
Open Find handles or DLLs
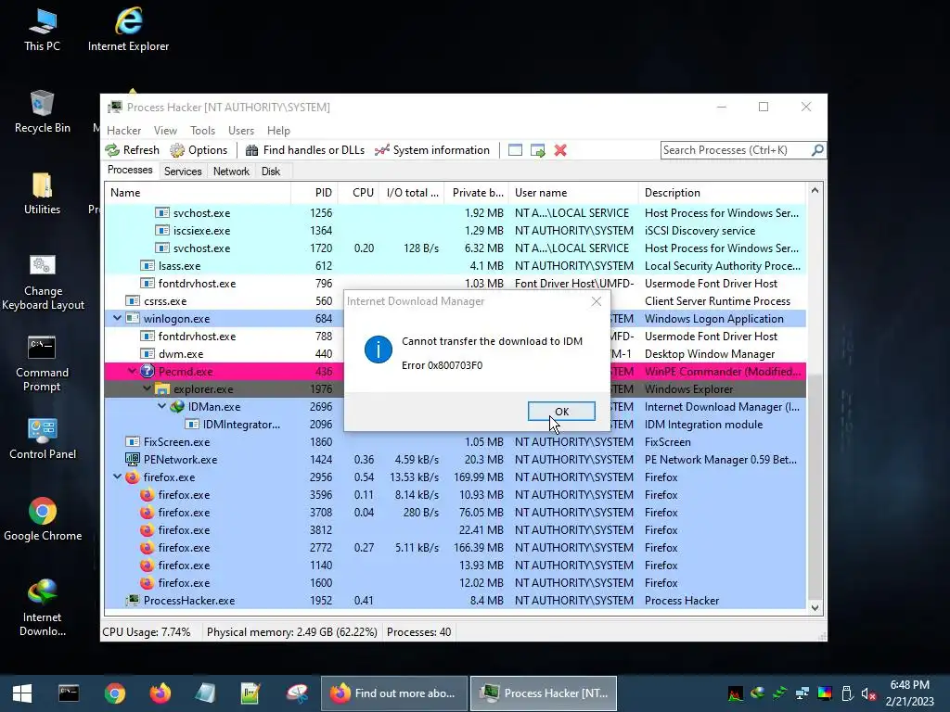pos(304,150)
